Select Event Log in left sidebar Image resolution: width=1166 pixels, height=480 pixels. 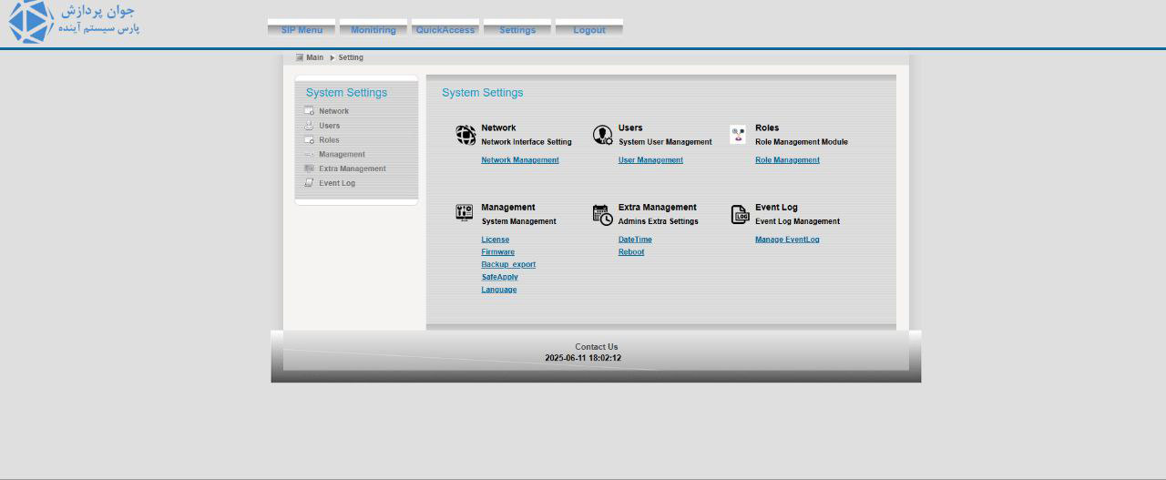click(337, 183)
